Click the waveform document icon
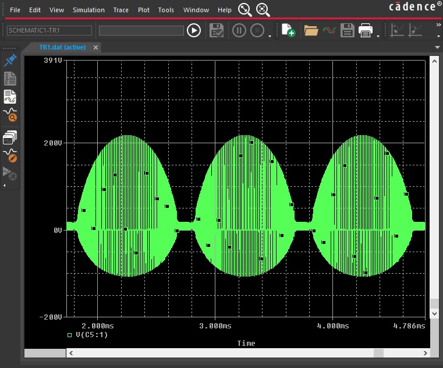This screenshot has width=443, height=368. [10, 97]
